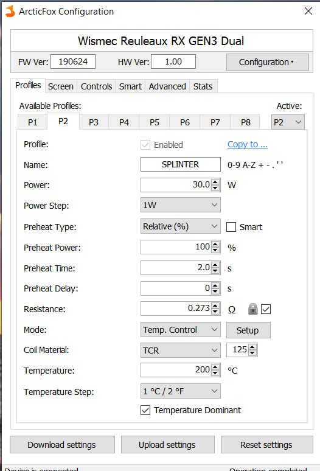Decrease Power with the down arrow
Viewport: 320px width, 471px height.
215,188
